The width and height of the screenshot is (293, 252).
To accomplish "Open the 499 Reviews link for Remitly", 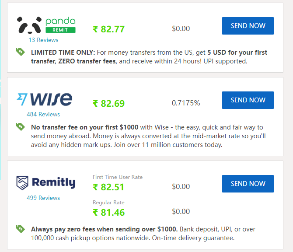I will 43,198.
